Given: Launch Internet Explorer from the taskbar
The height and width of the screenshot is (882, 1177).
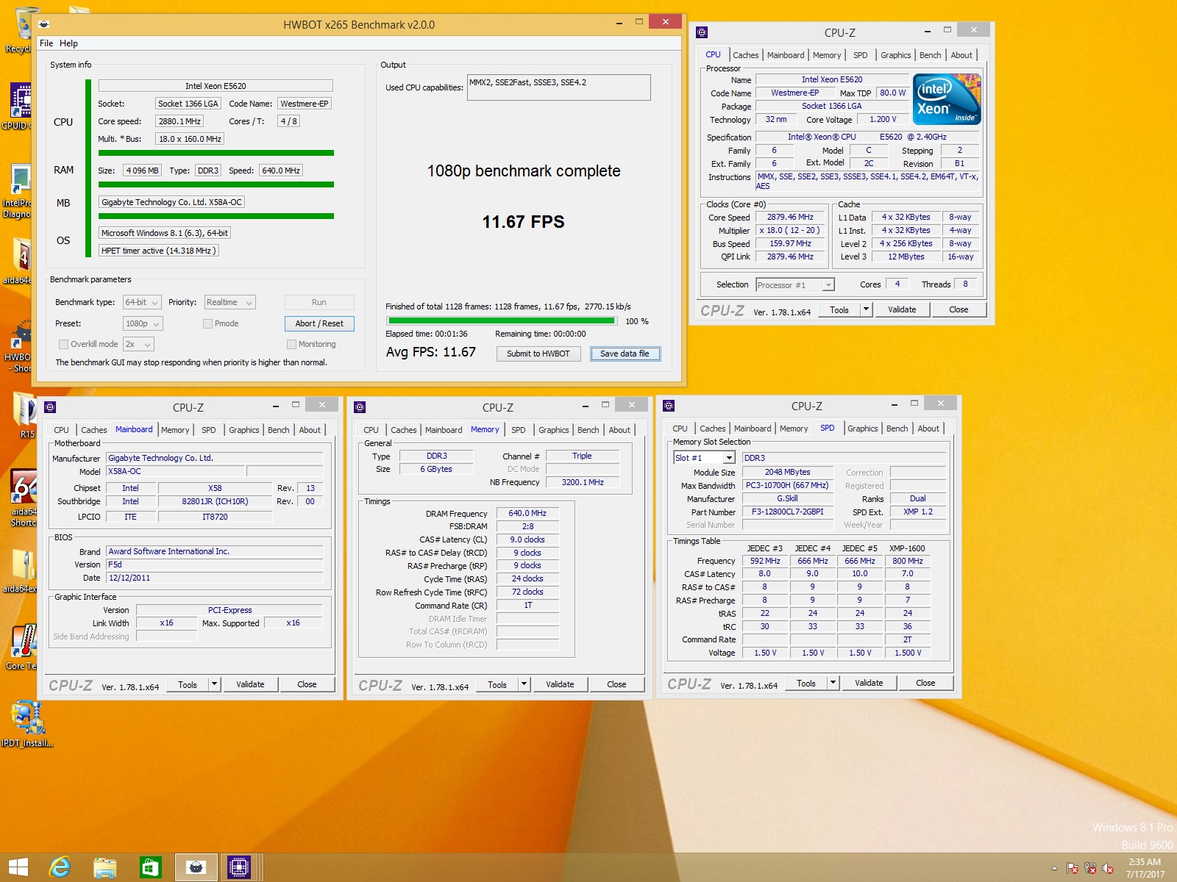Looking at the screenshot, I should coord(60,867).
